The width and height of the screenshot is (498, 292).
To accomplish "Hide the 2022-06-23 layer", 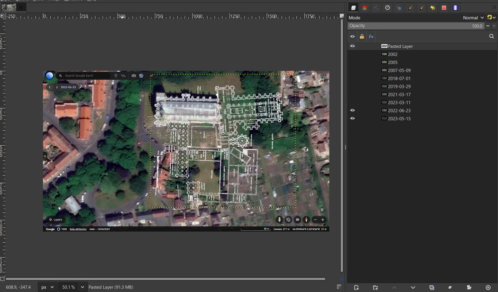I will [x=353, y=110].
